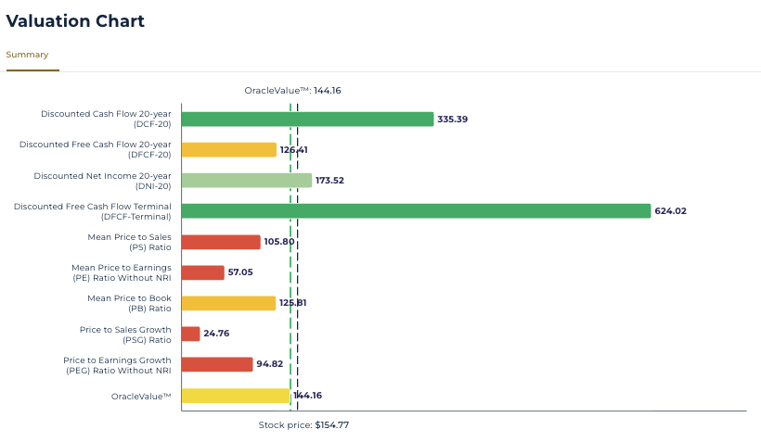
Task: Click the 'Price to Sales Growth (PSG)' label
Action: click(125, 335)
